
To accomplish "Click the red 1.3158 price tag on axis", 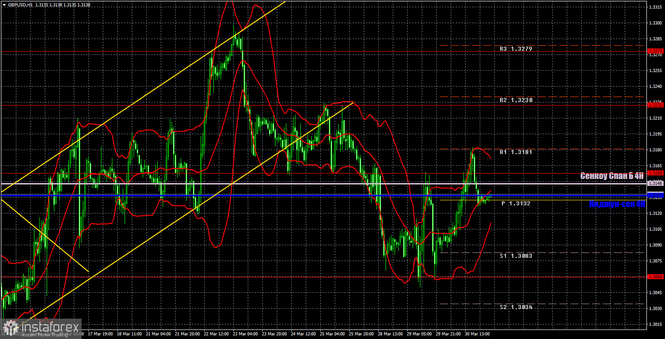I will (x=655, y=173).
